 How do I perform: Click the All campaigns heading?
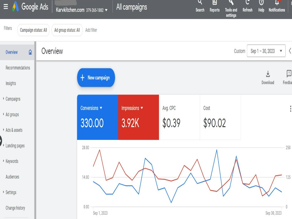[132, 7]
